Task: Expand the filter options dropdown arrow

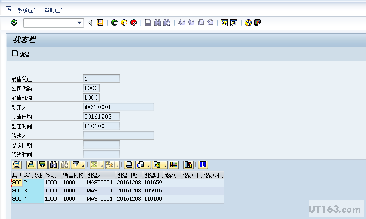Action: [82, 165]
